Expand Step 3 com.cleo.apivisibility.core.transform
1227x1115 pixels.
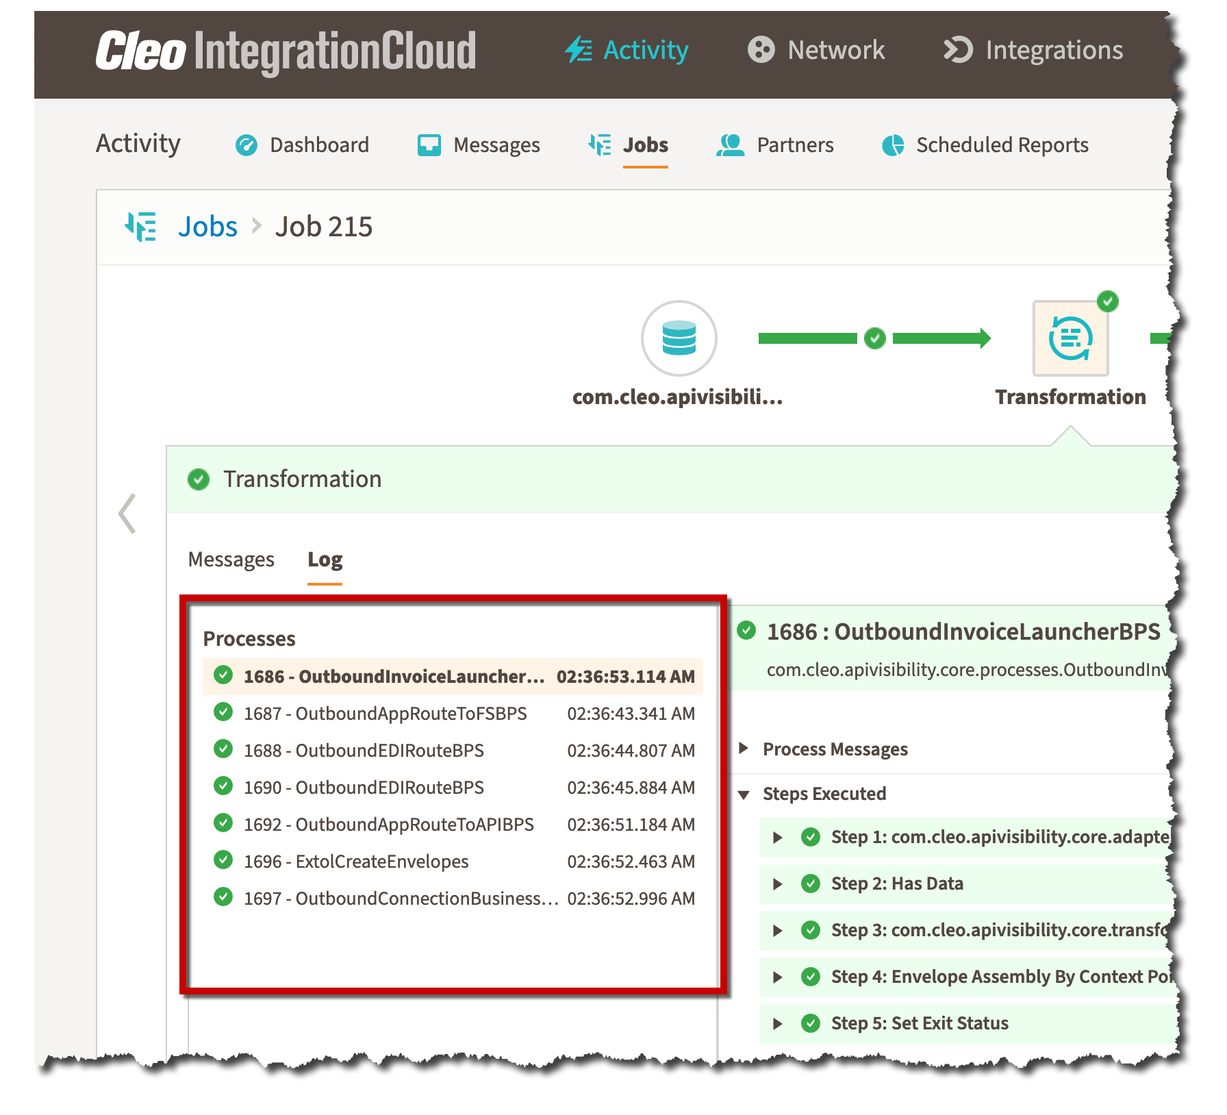coord(777,930)
